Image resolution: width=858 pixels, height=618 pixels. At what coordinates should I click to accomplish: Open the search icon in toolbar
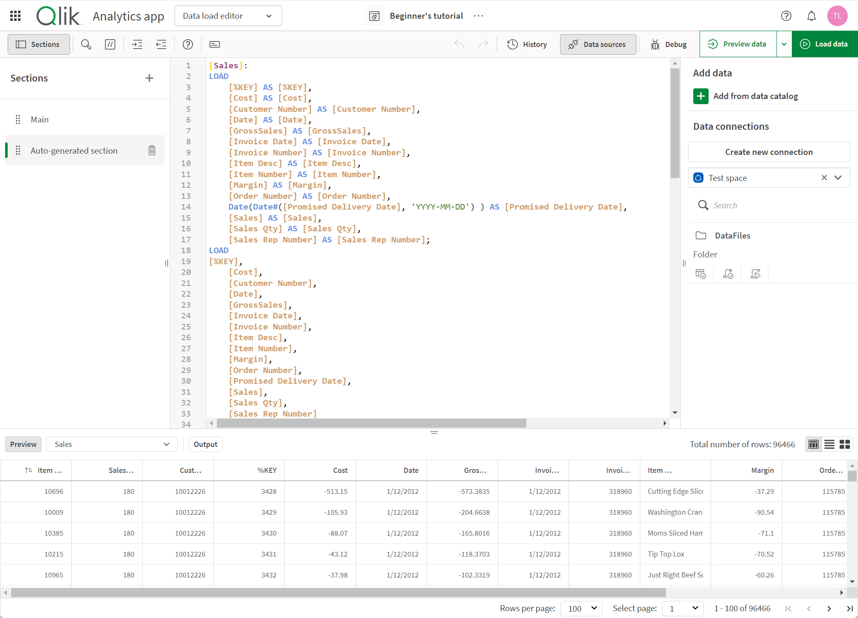[85, 45]
